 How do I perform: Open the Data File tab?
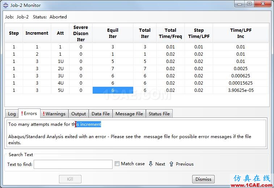101,114
